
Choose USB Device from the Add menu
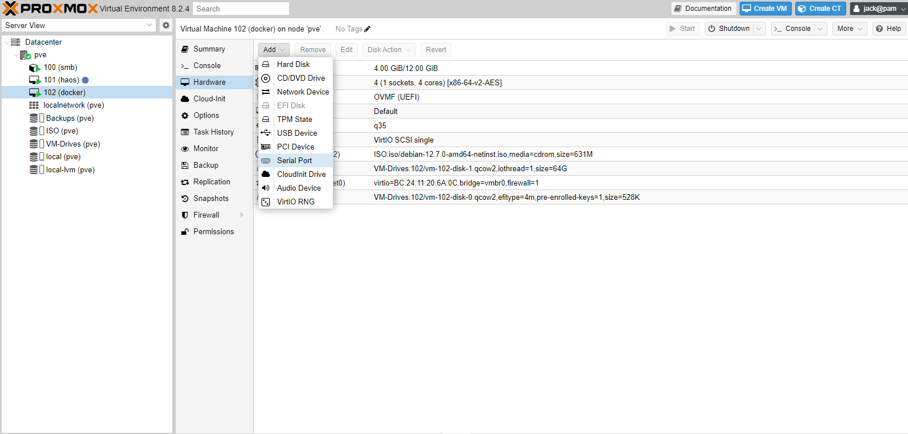[297, 133]
